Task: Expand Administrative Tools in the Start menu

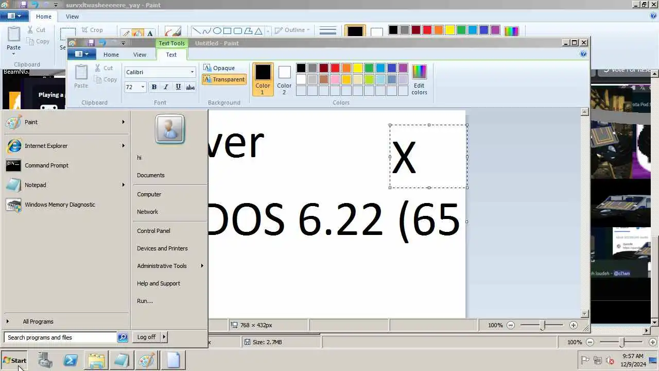Action: click(170, 266)
